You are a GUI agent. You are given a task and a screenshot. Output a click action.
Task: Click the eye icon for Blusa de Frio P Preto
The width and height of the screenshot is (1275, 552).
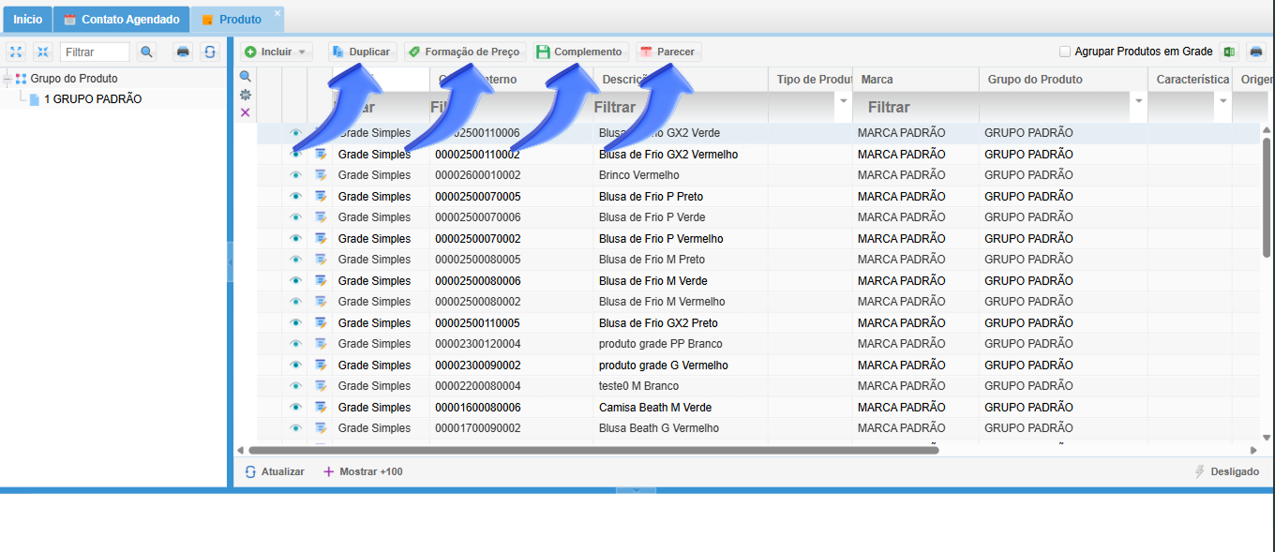pos(295,197)
